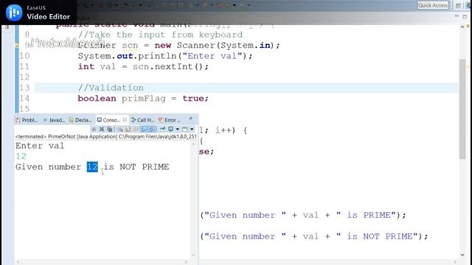Switch to the Error Log tab

point(170,120)
